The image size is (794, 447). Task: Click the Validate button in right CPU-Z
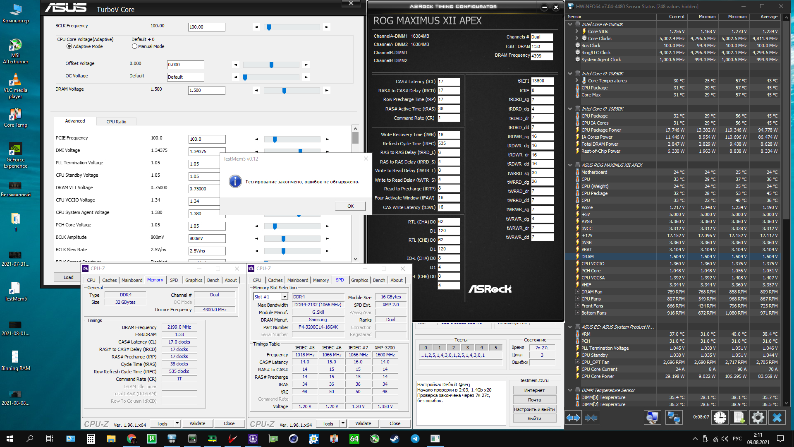[363, 423]
